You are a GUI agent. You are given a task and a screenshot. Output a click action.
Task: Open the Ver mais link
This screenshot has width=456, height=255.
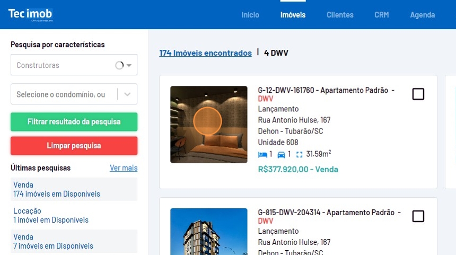point(123,168)
